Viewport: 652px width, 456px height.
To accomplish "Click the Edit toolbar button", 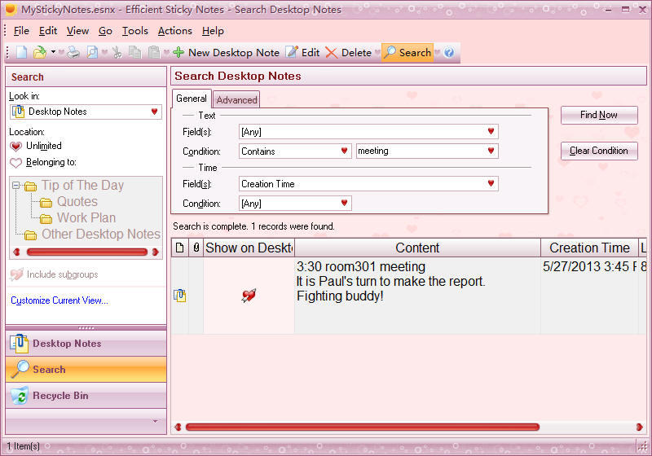I will tap(302, 53).
